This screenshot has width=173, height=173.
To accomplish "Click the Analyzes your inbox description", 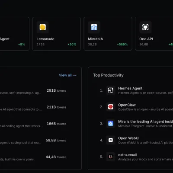I will (145, 159).
